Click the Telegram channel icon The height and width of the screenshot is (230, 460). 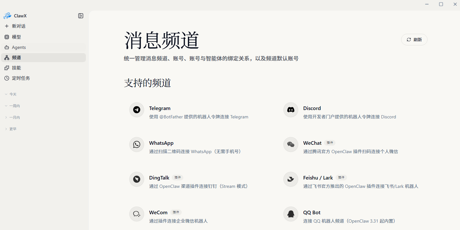[x=137, y=110]
